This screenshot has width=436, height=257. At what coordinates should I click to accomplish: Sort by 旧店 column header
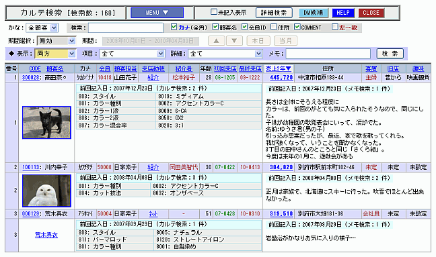click(393, 68)
